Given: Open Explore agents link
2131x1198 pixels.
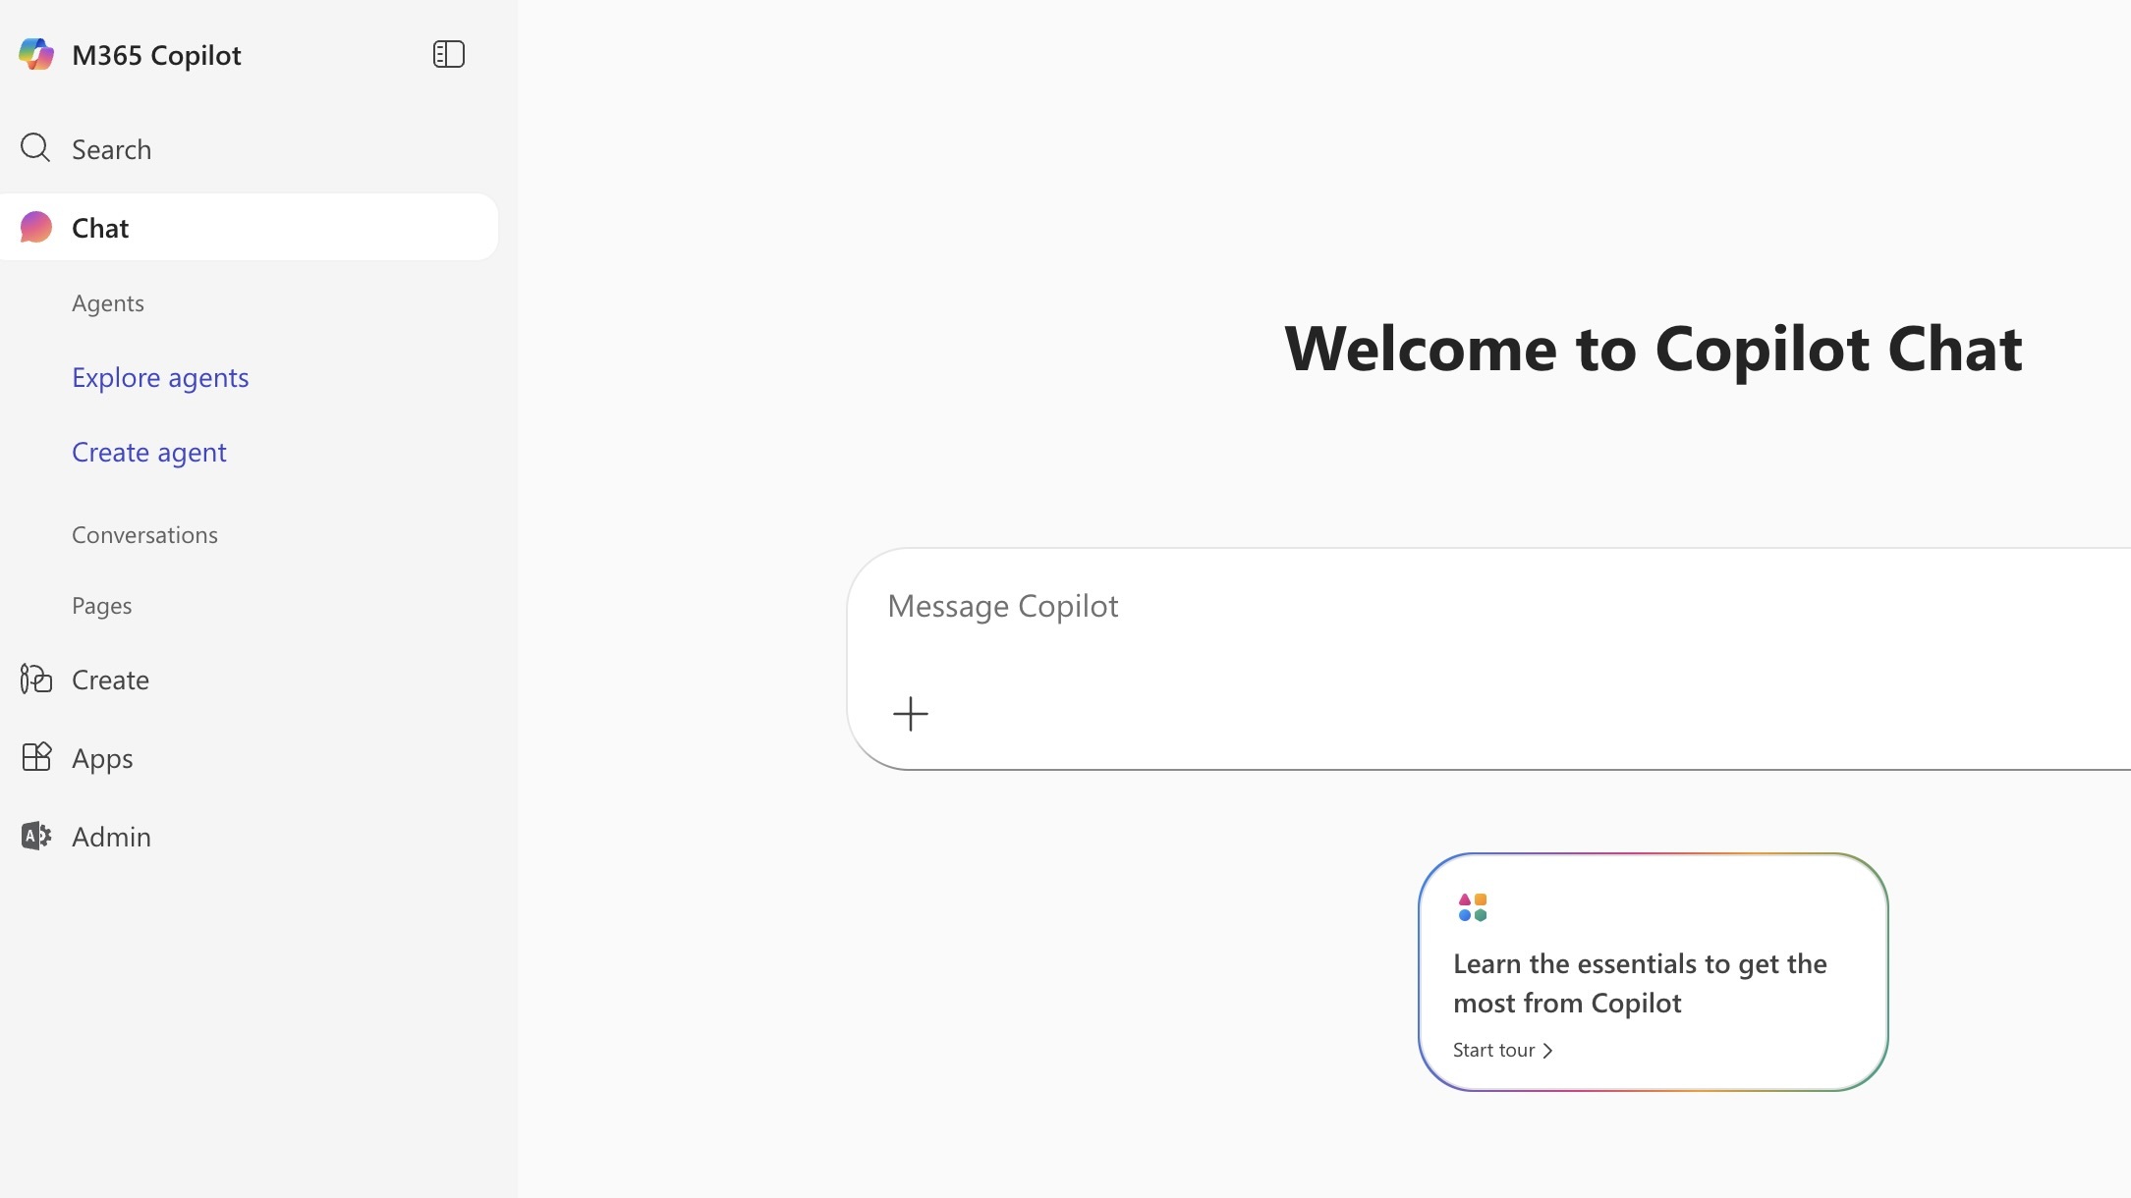Looking at the screenshot, I should point(160,378).
